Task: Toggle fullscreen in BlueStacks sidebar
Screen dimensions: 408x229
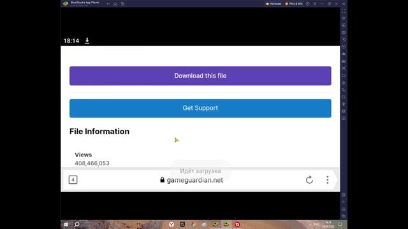Action: pyautogui.click(x=344, y=11)
